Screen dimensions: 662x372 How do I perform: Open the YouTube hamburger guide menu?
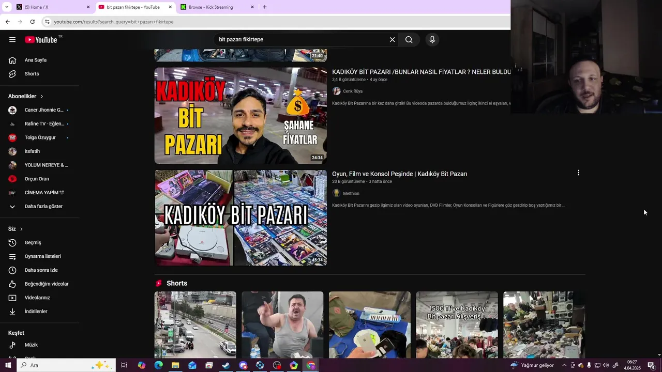pos(12,40)
